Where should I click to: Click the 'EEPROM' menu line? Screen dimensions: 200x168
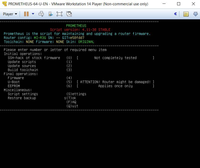tap(14, 86)
